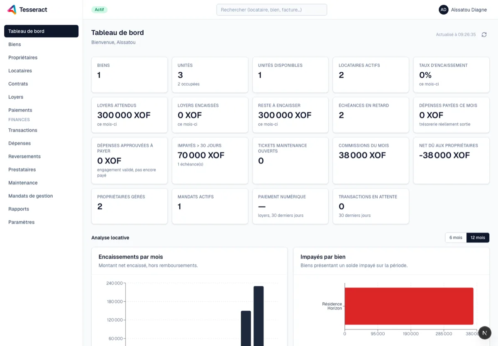498x346 pixels.
Task: Go to Maintenance page
Action: (41, 183)
